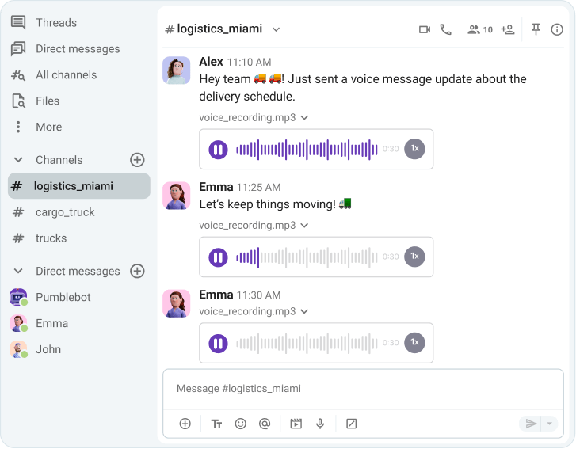The image size is (576, 449).
Task: Change playback speed on Emma's 11:30 recording
Action: tap(414, 343)
